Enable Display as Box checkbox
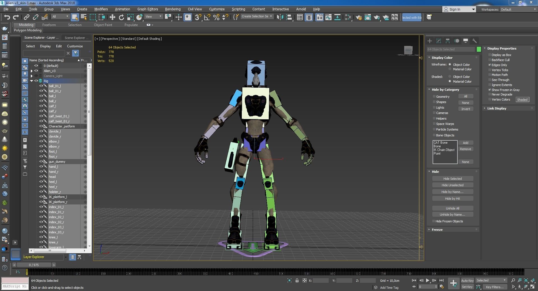Image resolution: width=538 pixels, height=291 pixels. pyautogui.click(x=490, y=55)
